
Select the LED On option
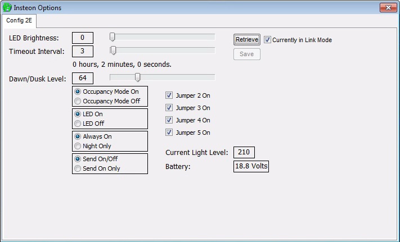78,114
